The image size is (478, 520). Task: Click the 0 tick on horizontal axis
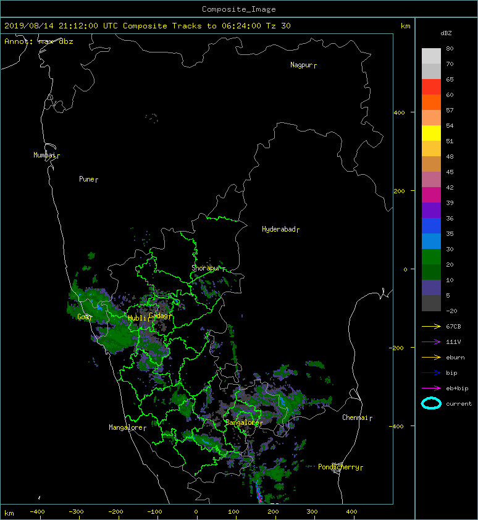point(196,512)
